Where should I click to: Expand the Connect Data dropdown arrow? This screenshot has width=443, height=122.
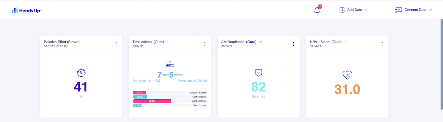tap(430, 10)
